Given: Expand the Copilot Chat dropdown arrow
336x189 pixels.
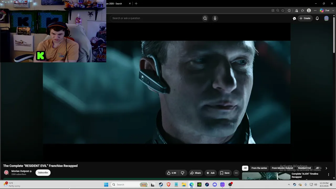Looking at the screenshot, I should point(333,10).
